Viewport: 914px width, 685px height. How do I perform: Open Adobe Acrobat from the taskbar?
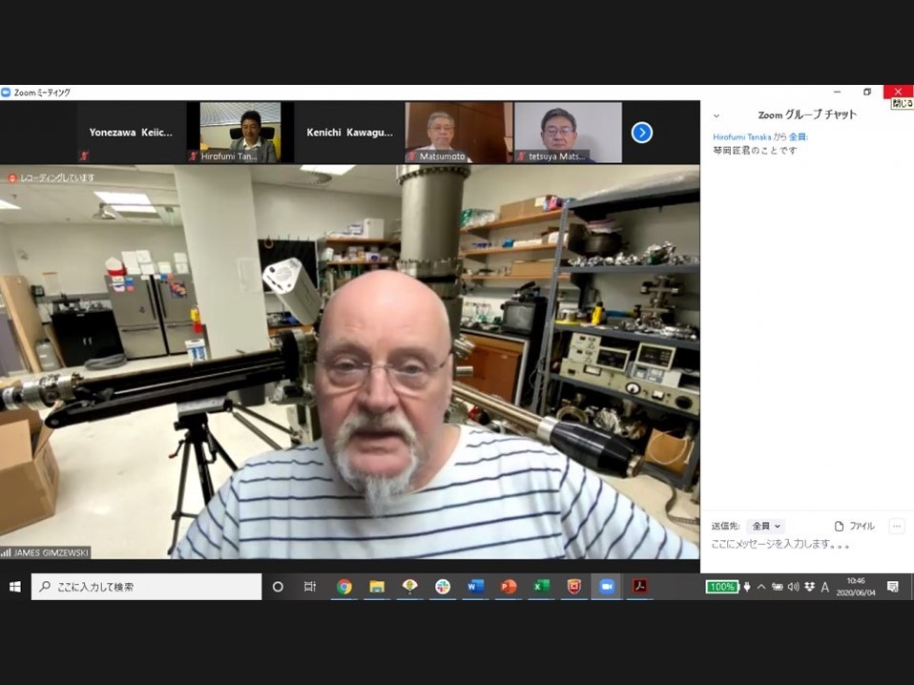(639, 587)
